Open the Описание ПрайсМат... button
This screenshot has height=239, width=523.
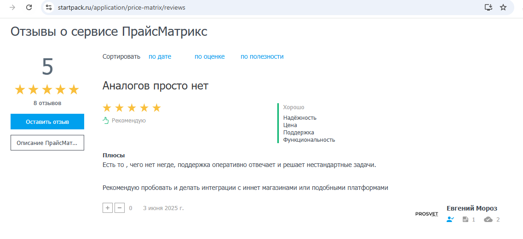point(47,143)
